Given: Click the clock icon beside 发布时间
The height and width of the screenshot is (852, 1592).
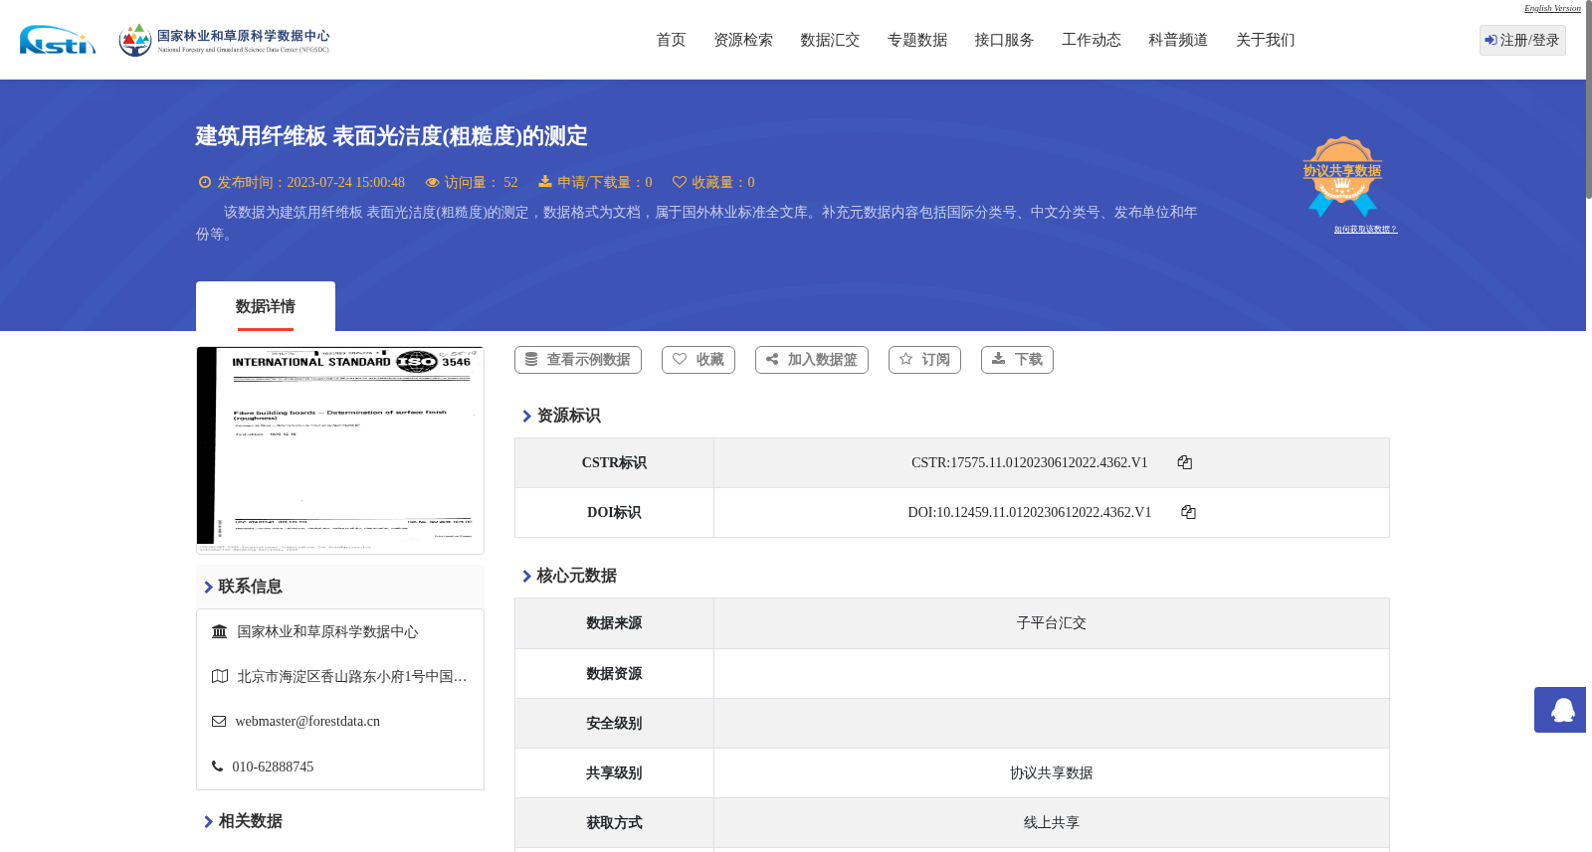Looking at the screenshot, I should pyautogui.click(x=205, y=182).
